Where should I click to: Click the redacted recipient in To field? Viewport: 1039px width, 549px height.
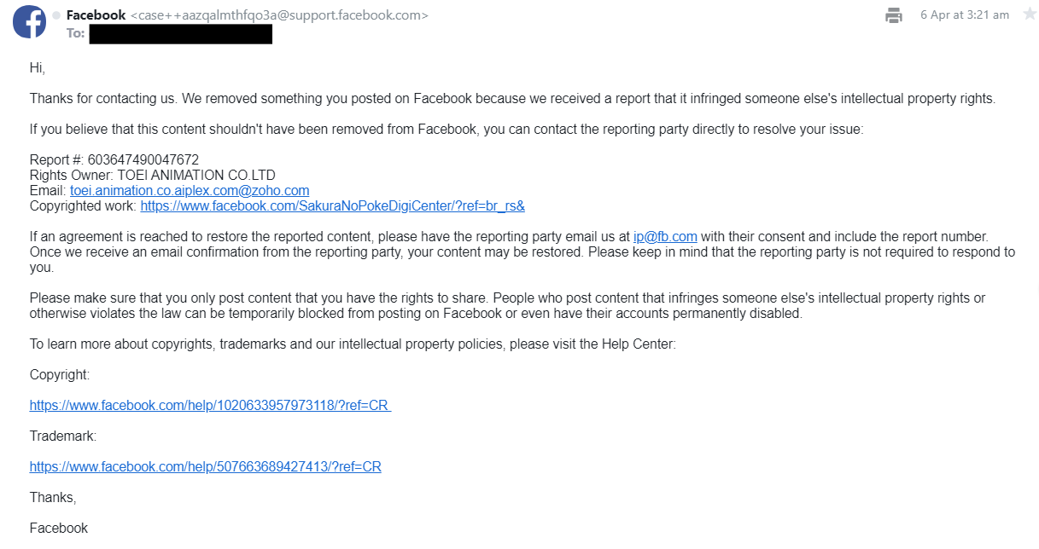pos(180,34)
